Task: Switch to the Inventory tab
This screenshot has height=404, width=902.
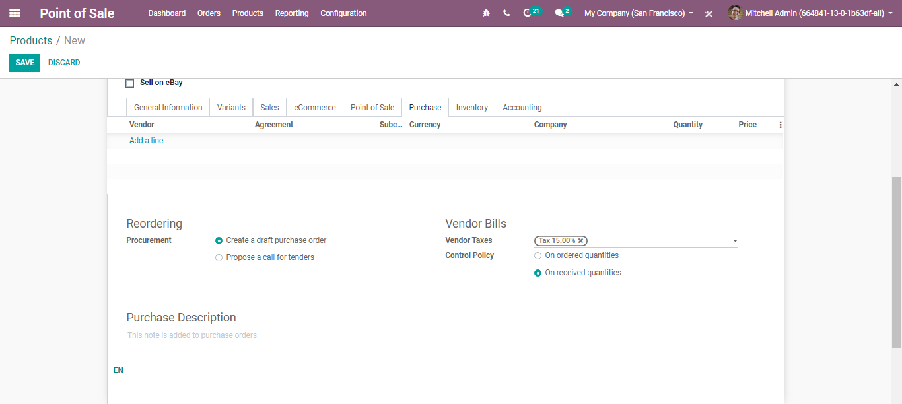Action: [x=471, y=108]
